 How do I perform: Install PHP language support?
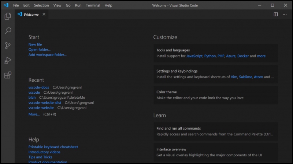coord(221,56)
